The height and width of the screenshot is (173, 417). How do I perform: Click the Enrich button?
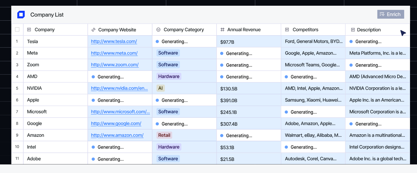(391, 14)
